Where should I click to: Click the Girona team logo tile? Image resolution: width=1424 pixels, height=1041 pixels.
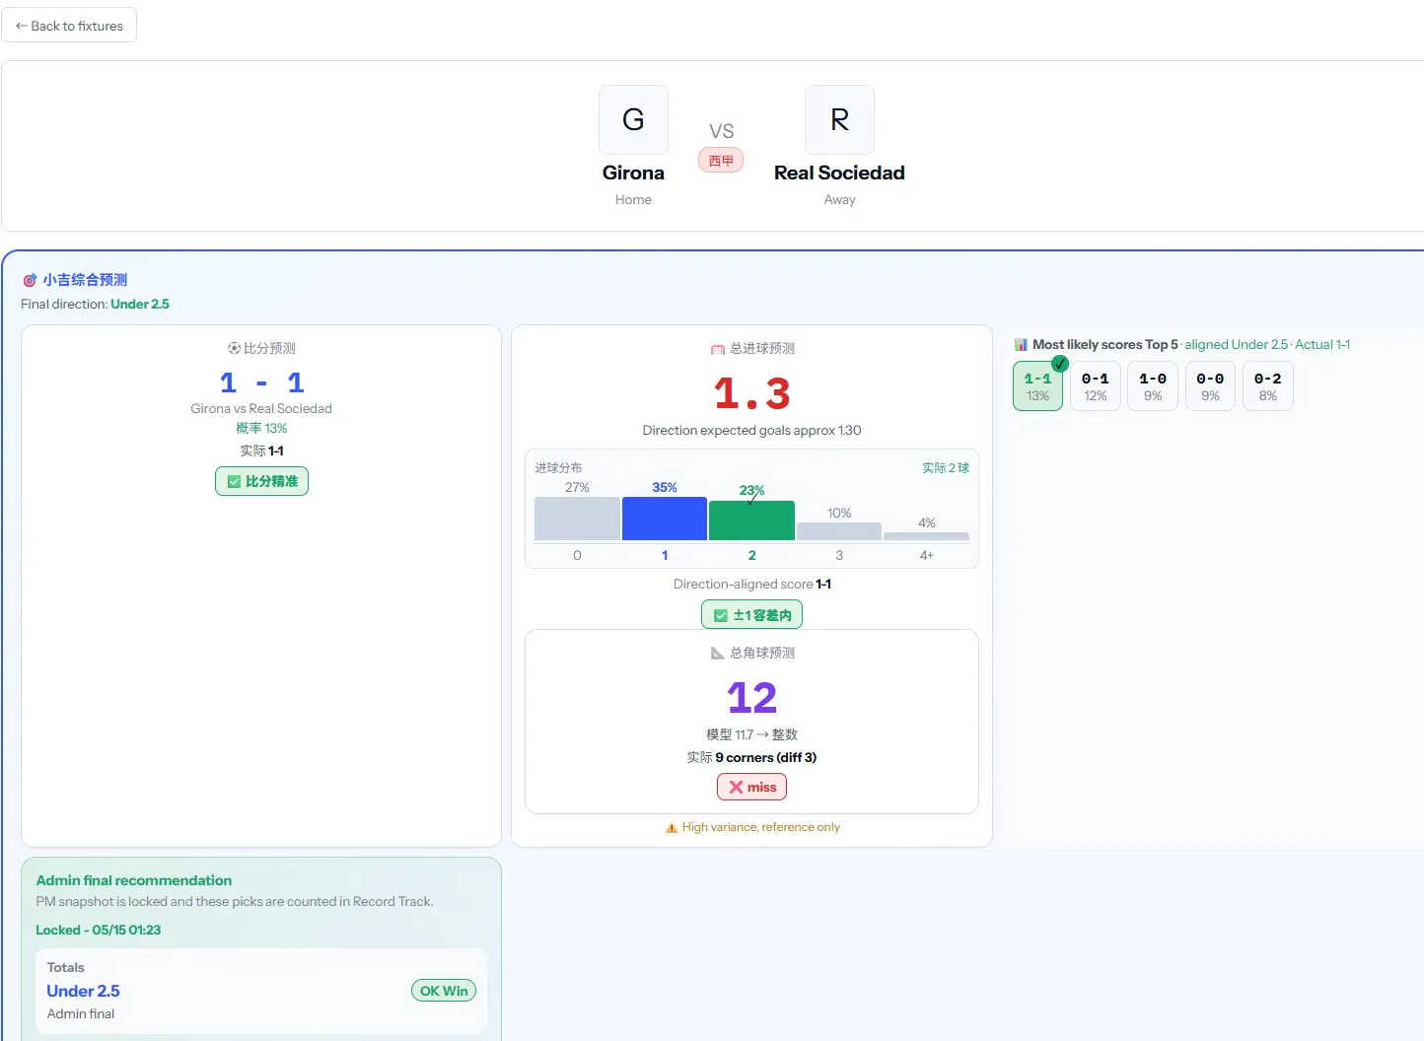coord(633,119)
